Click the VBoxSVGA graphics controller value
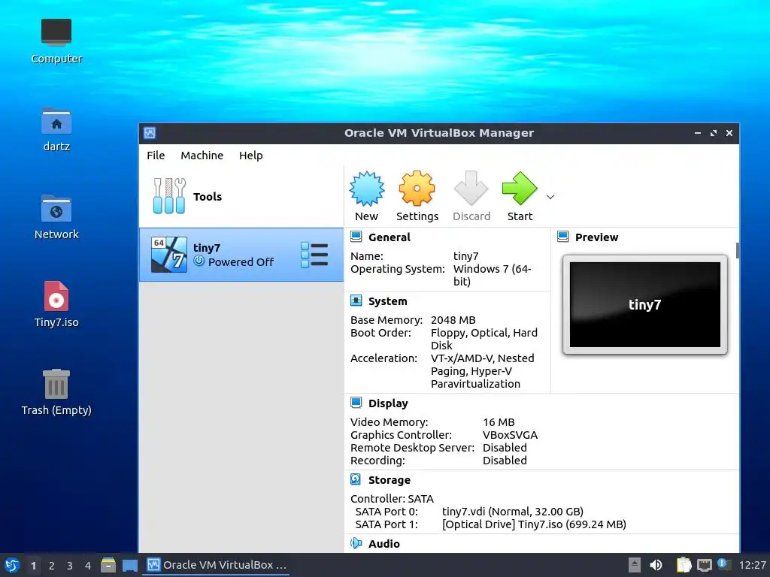The width and height of the screenshot is (770, 577). click(x=510, y=435)
